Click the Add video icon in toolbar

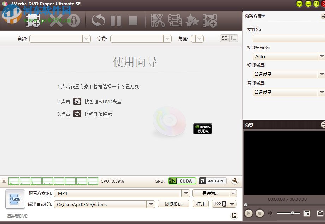tap(209, 20)
